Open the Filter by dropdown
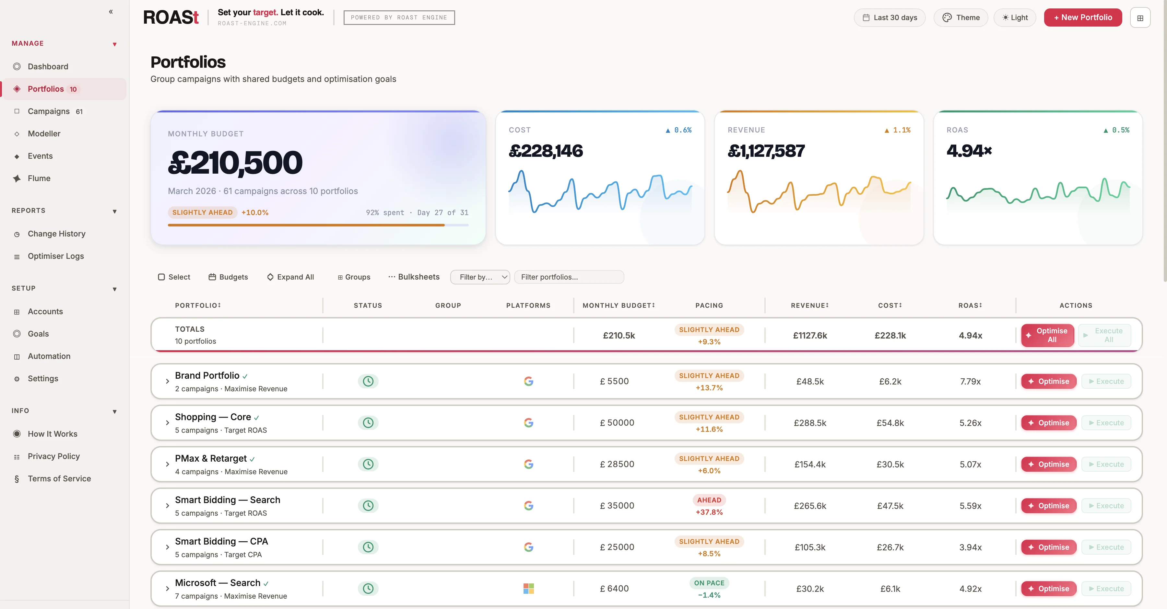Screen dimensions: 1167x609 (480, 277)
